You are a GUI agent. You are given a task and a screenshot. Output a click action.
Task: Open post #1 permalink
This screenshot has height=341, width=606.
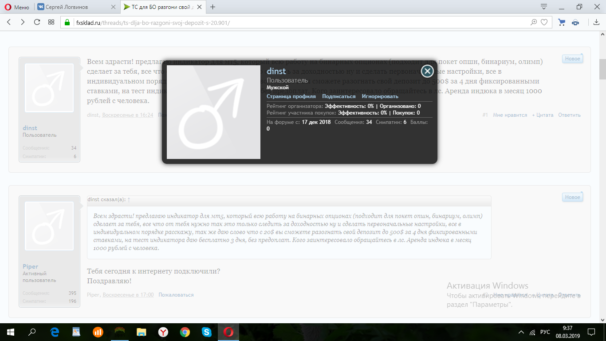(x=485, y=115)
